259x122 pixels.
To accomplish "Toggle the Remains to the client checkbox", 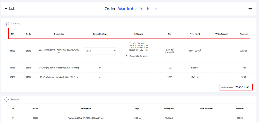I will (x=126, y=56).
